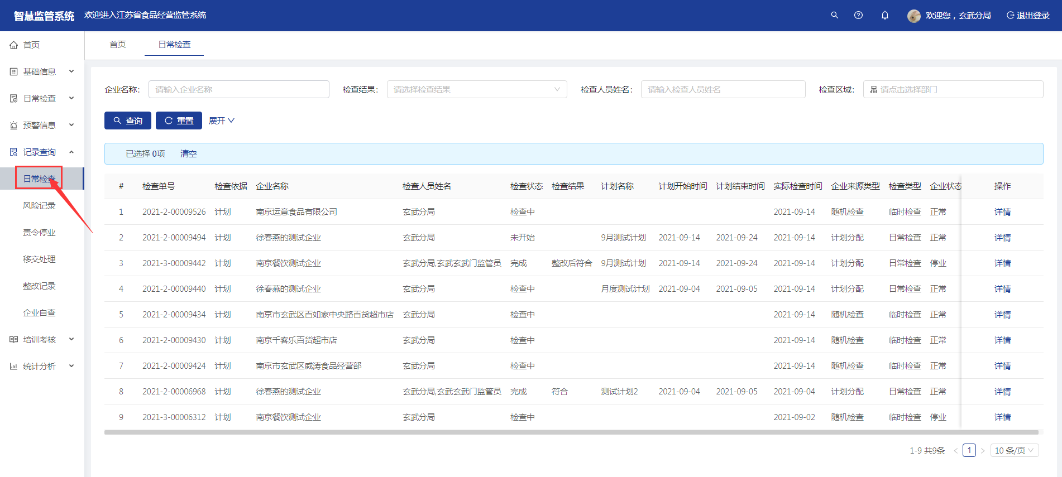Click the 查询 search button
The height and width of the screenshot is (477, 1062).
point(127,121)
